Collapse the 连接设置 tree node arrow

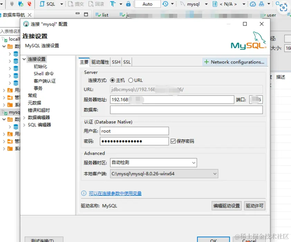[x=24, y=59]
